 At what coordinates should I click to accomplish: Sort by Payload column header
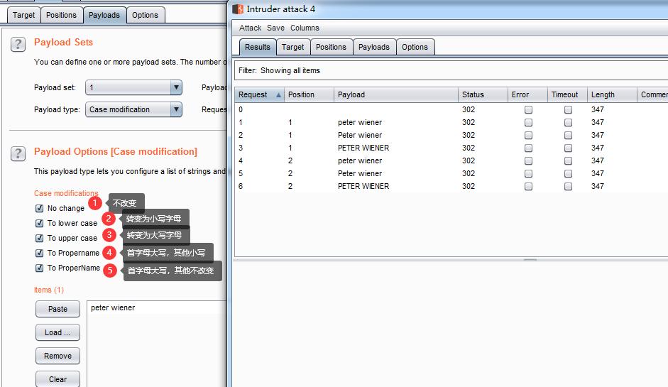396,95
